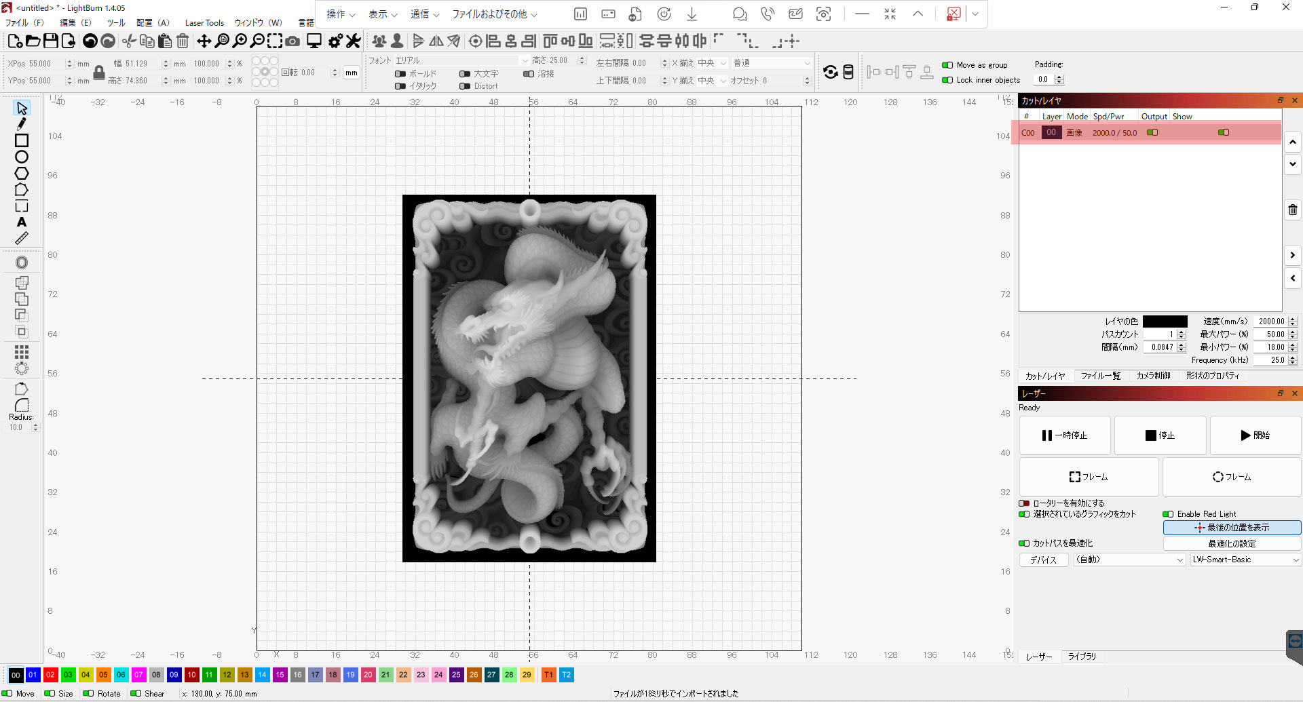Click the 速度(mm/s) speed input field
This screenshot has height=702, width=1303.
coord(1270,321)
